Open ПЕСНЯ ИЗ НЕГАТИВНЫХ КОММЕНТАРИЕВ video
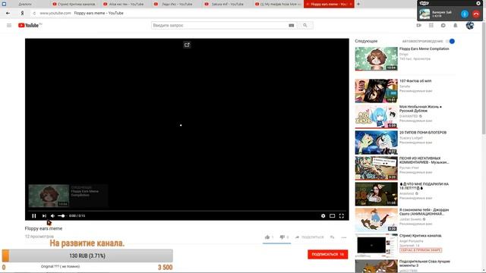Image resolution: width=486 pixels, height=273 pixels. tap(377, 168)
